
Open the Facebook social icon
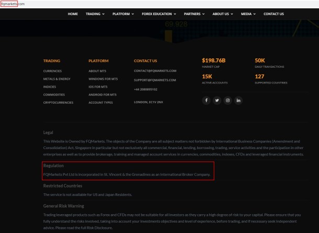click(206, 101)
